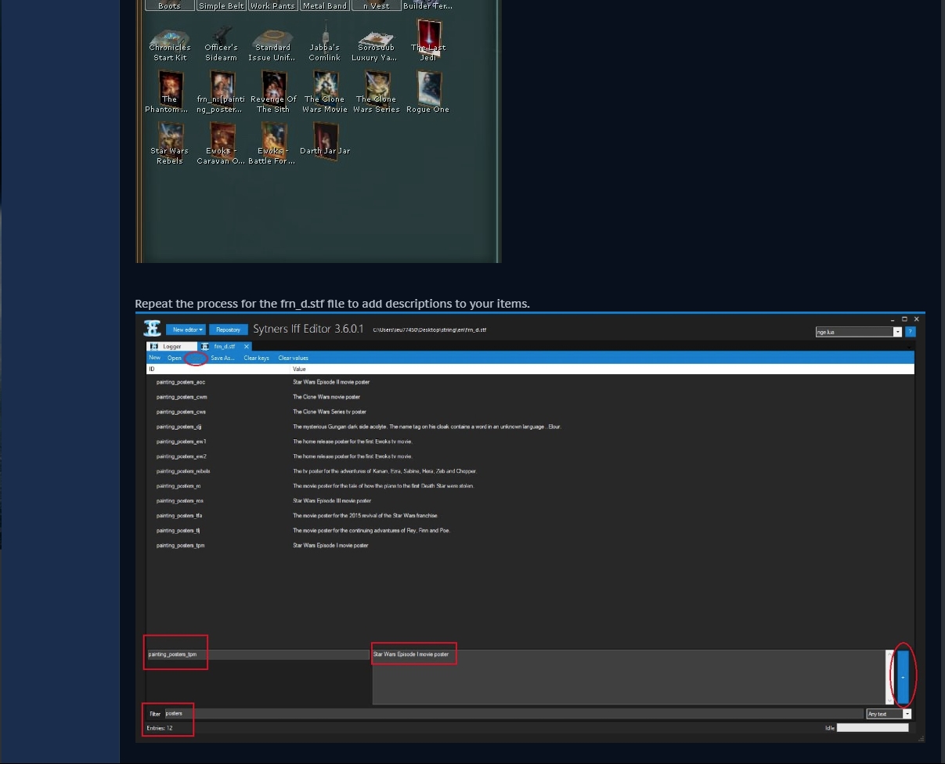Select The Phantom Menace poster item

[x=169, y=92]
